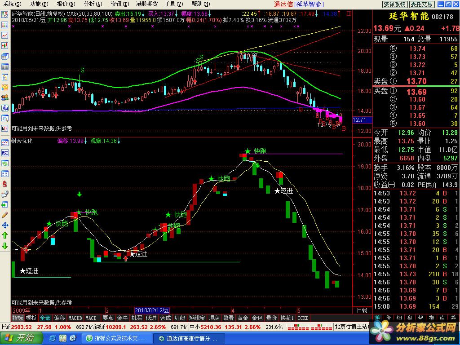Click the 日线 period selector button
460x345 pixels.
coord(362,310)
